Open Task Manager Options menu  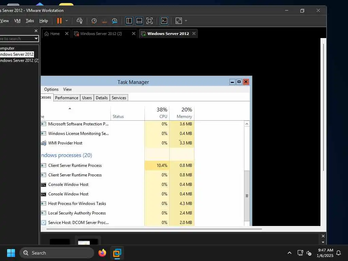click(51, 89)
